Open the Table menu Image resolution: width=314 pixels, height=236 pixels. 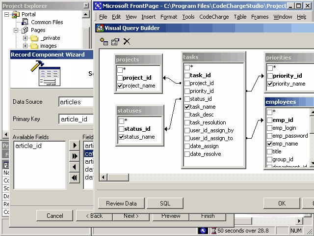point(240,17)
